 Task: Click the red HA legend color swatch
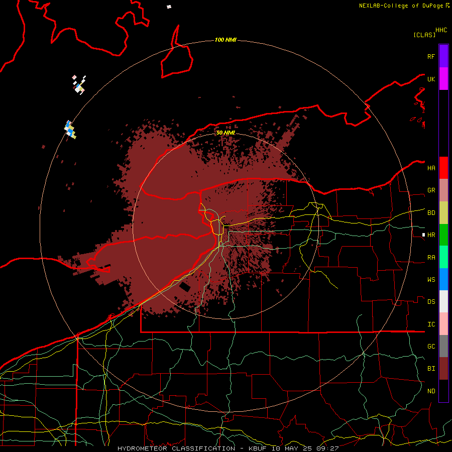click(x=443, y=168)
